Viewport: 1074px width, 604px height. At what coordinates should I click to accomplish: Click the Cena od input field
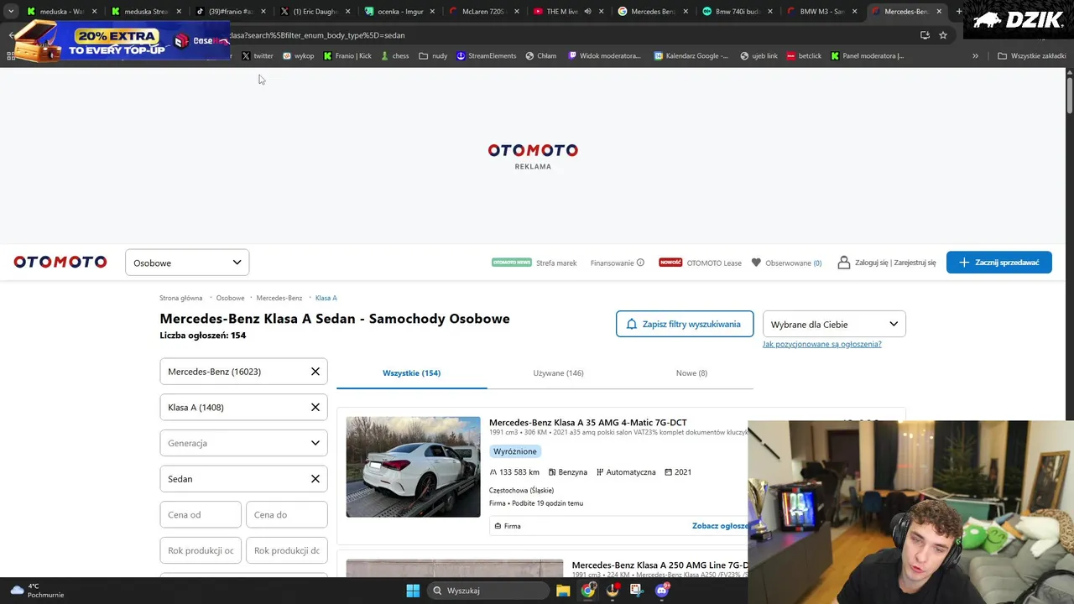[201, 514]
